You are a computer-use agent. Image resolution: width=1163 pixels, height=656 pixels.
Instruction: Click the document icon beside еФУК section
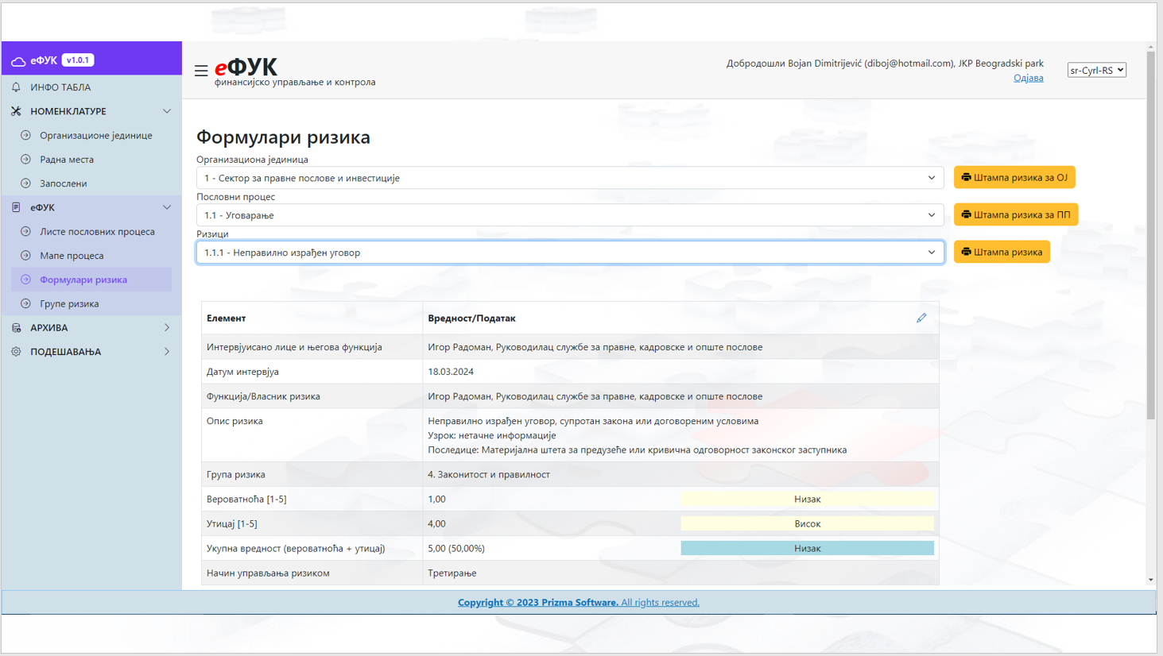[16, 207]
